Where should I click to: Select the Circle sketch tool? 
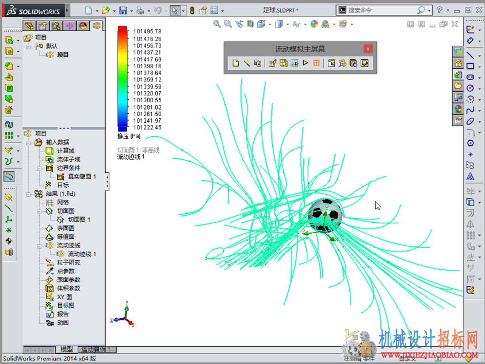pyautogui.click(x=470, y=88)
